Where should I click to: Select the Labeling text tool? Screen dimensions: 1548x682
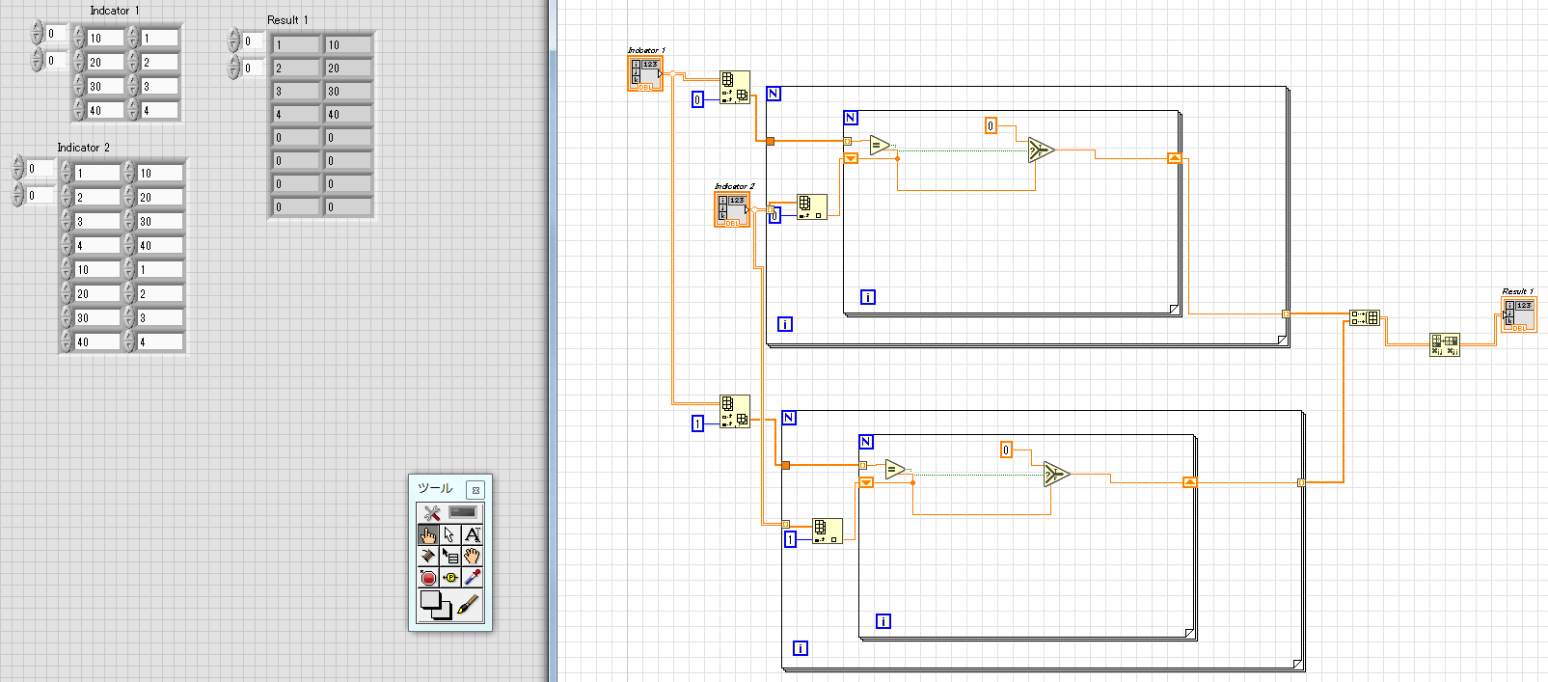472,535
